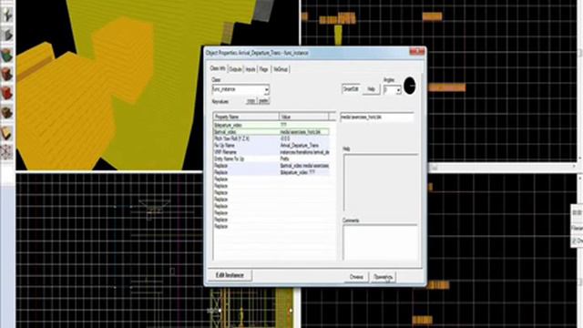The width and height of the screenshot is (583, 328).
Task: Click the Property Name column header
Action: point(246,117)
